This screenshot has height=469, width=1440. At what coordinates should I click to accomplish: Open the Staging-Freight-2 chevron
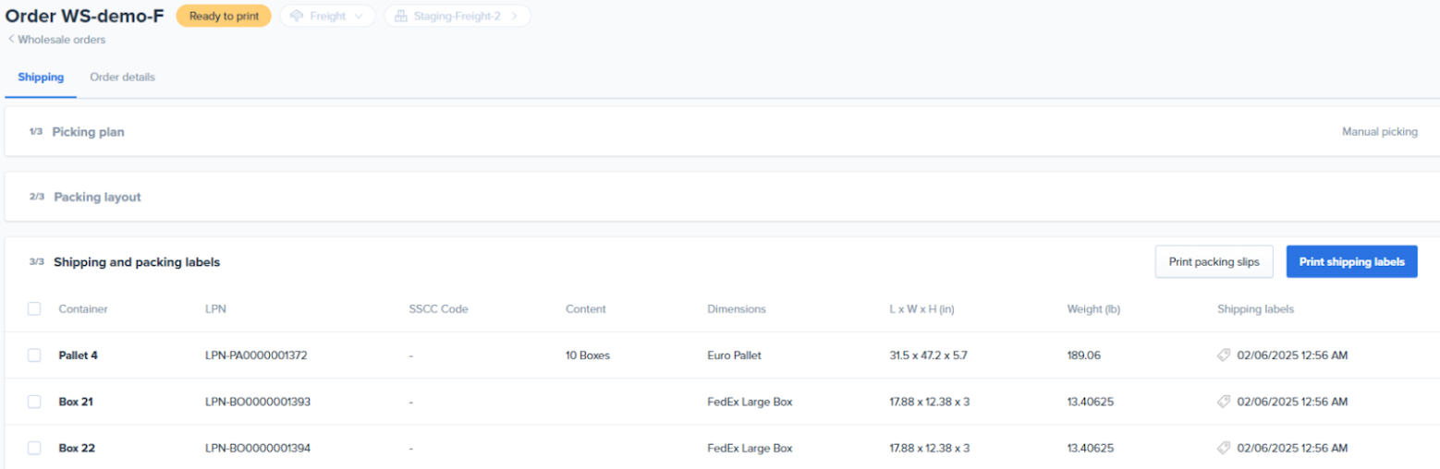pyautogui.click(x=514, y=16)
